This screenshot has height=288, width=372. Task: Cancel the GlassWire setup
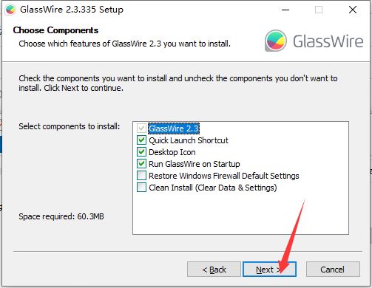pyautogui.click(x=333, y=270)
